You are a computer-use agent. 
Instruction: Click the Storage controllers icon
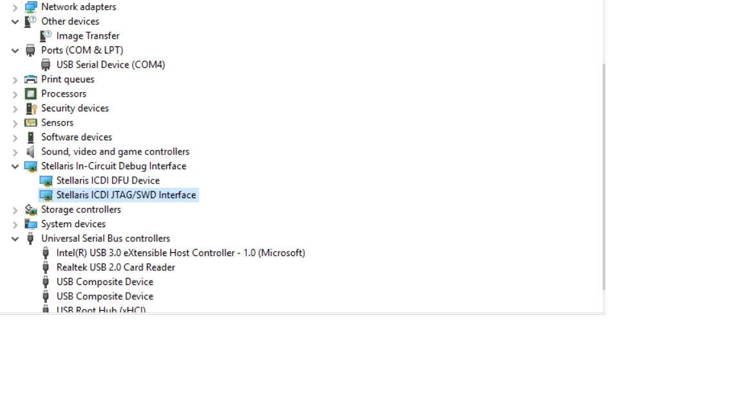click(x=30, y=210)
